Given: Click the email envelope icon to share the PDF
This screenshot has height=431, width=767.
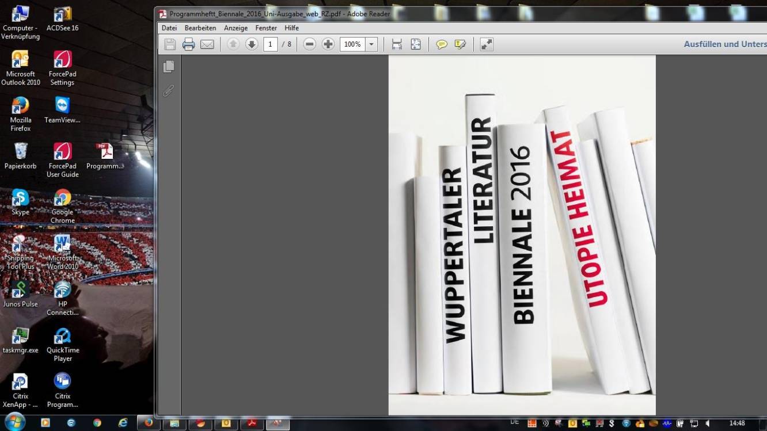Looking at the screenshot, I should (207, 44).
